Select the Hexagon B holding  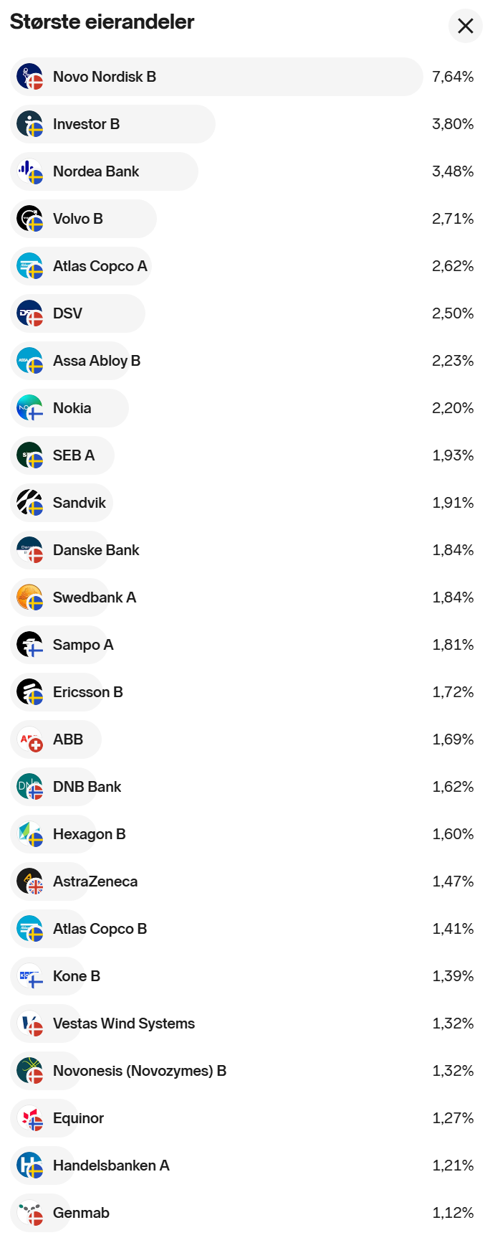pos(89,834)
